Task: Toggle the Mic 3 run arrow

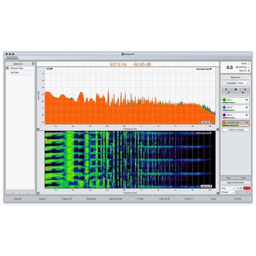Action: [247, 115]
